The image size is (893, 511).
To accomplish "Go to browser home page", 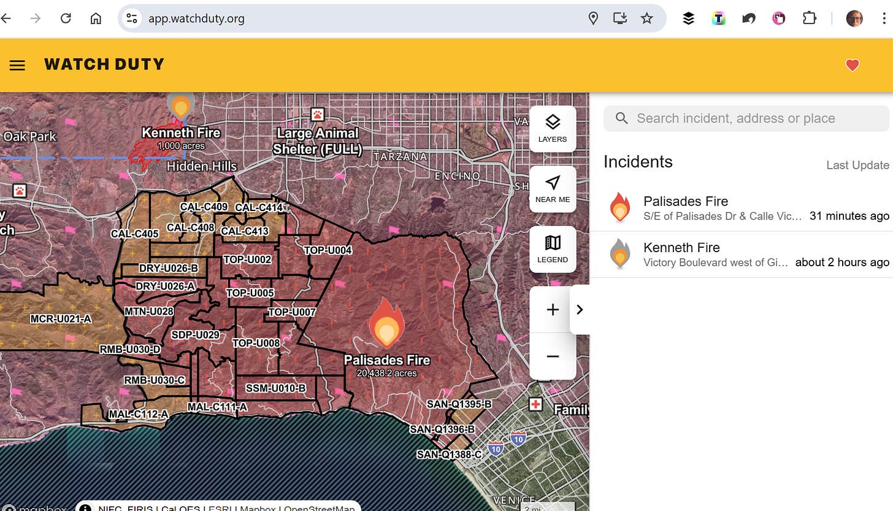I will pos(96,18).
